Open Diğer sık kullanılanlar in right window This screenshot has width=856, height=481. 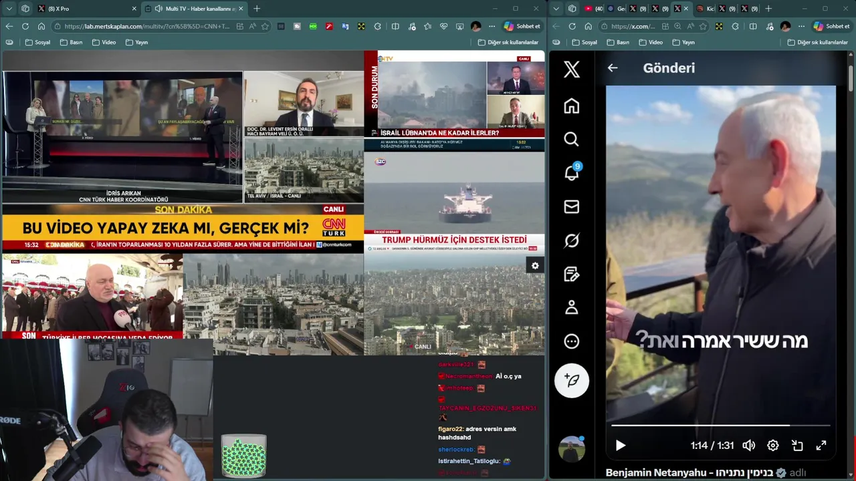(x=819, y=42)
